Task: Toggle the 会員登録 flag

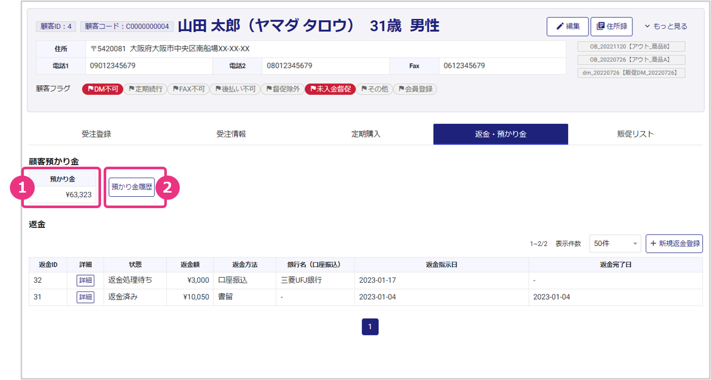Action: coord(415,89)
